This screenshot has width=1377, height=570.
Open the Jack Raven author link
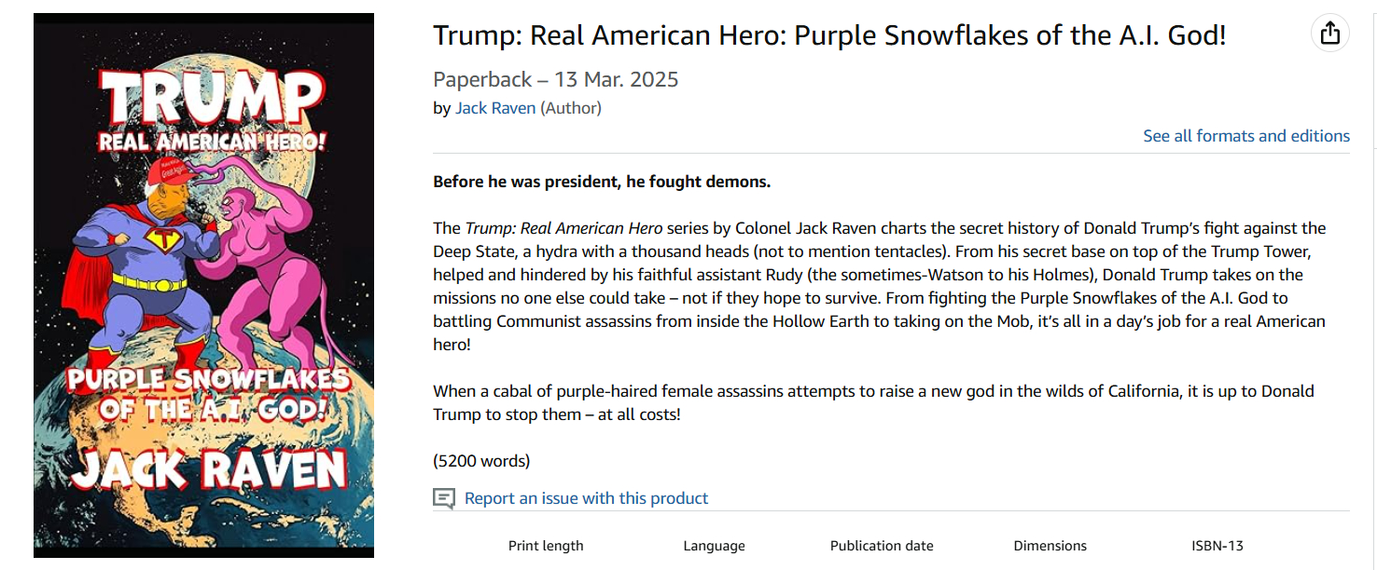(x=494, y=108)
